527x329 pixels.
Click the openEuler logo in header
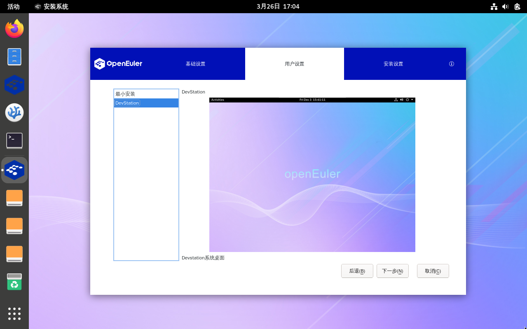[118, 64]
